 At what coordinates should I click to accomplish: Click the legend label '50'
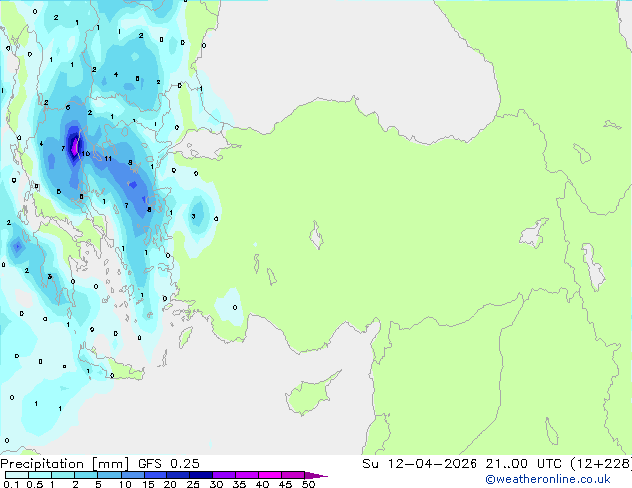click(308, 484)
